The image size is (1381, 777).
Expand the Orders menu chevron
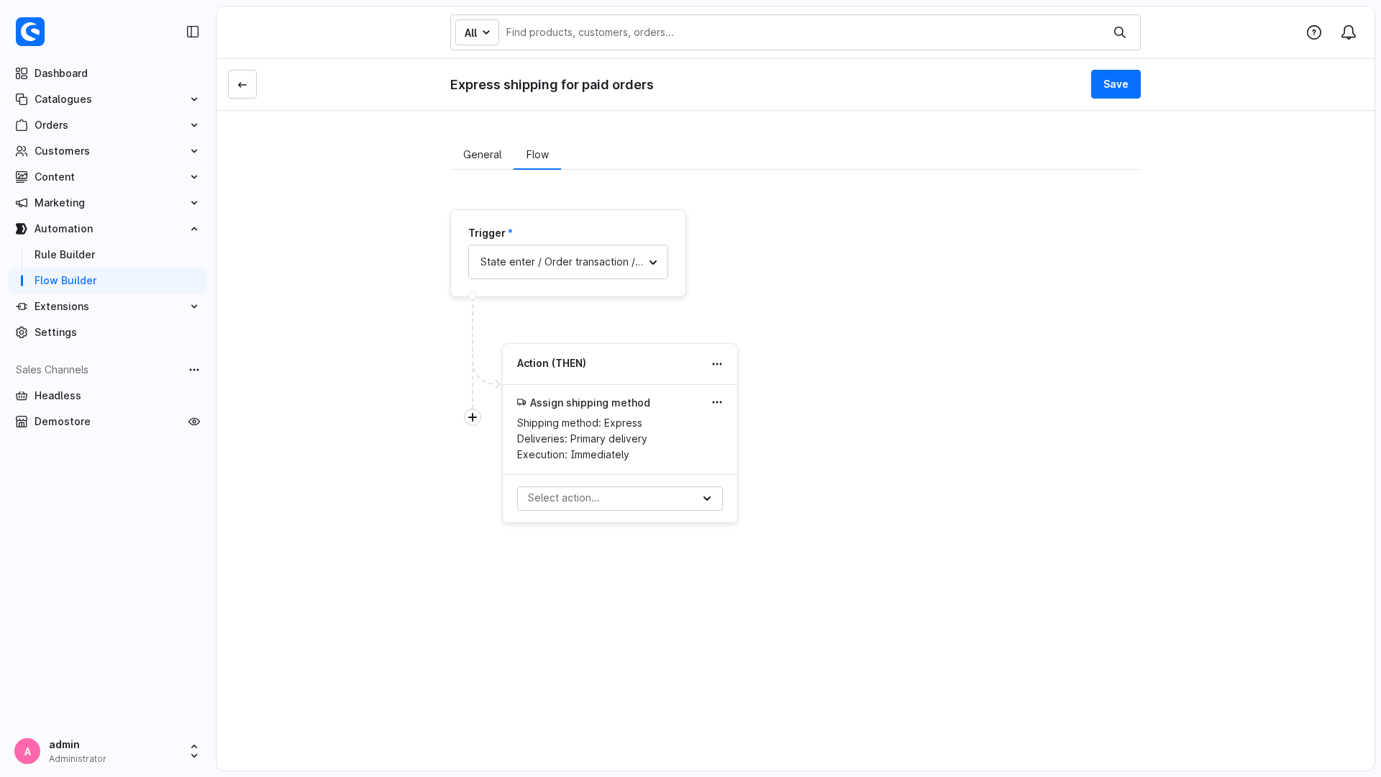pos(194,125)
